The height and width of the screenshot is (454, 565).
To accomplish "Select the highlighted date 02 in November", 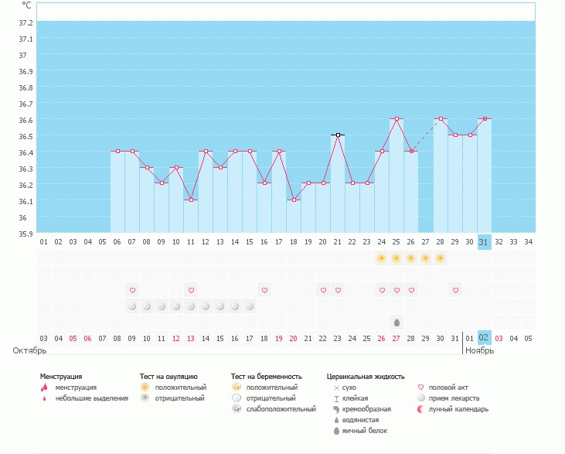I will pyautogui.click(x=484, y=338).
